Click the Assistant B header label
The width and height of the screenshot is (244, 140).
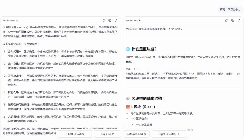[133, 21]
